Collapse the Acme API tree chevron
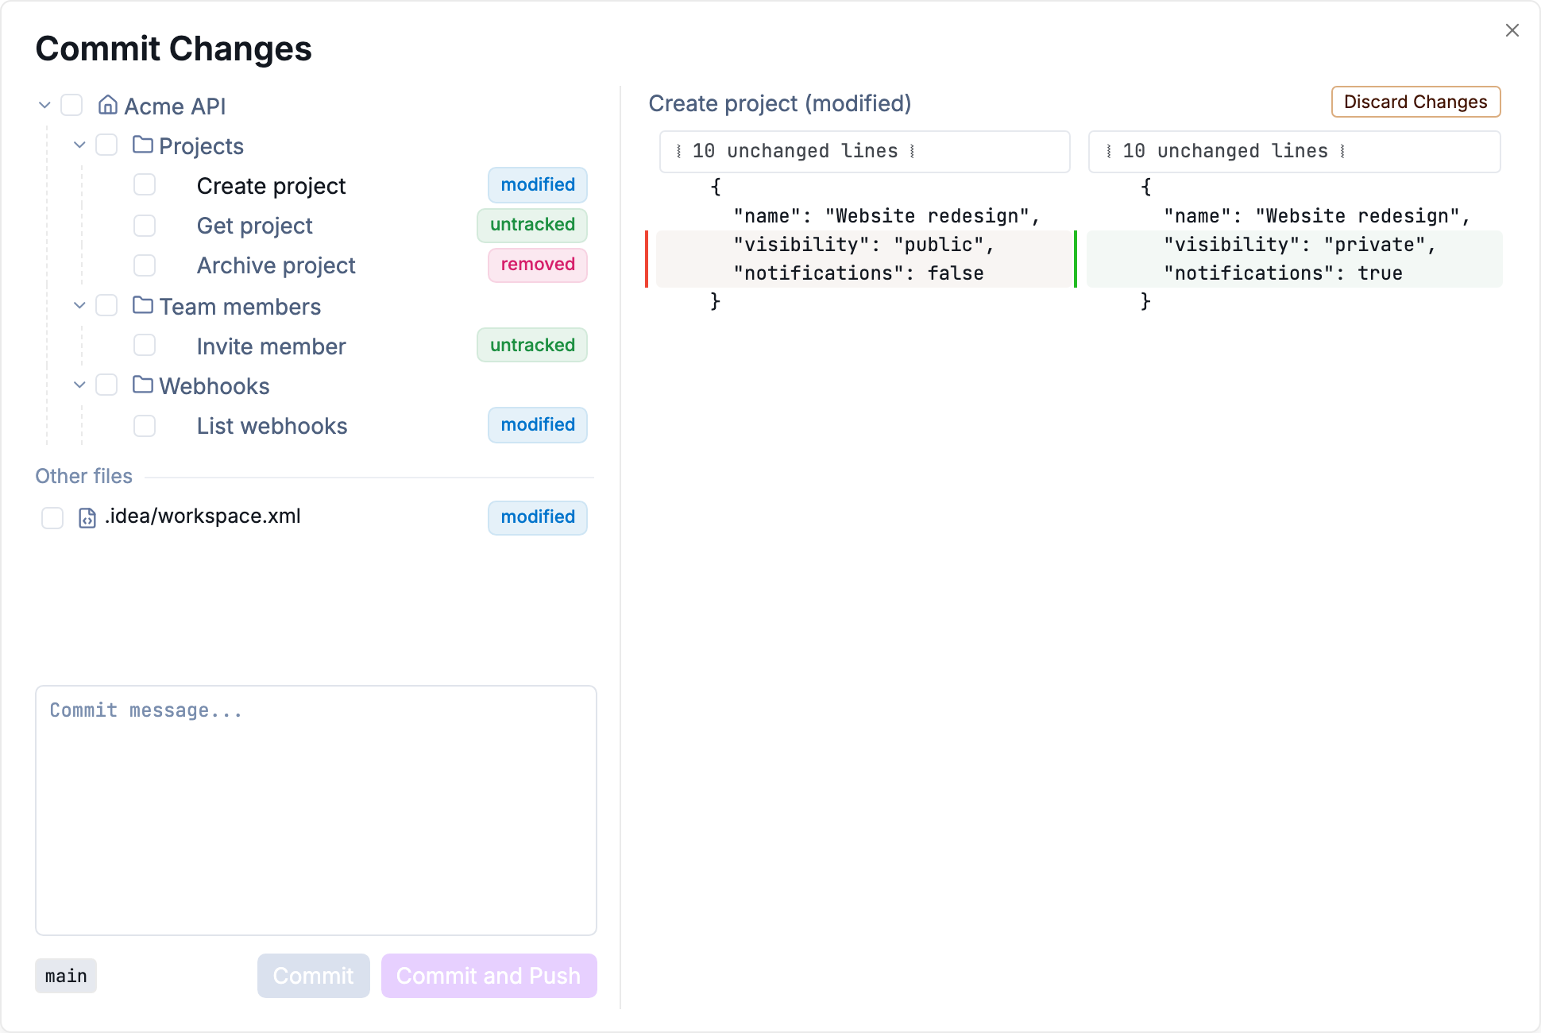1541x1033 pixels. pos(45,105)
